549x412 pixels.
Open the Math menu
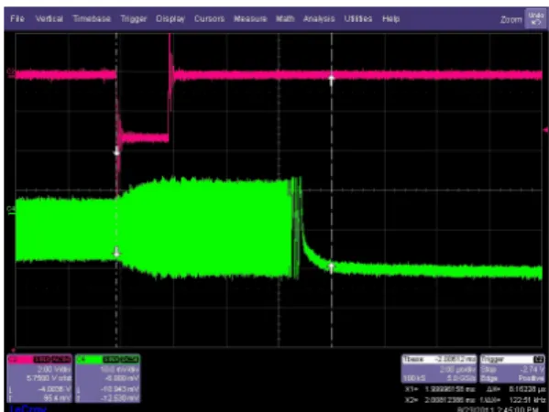pos(285,18)
